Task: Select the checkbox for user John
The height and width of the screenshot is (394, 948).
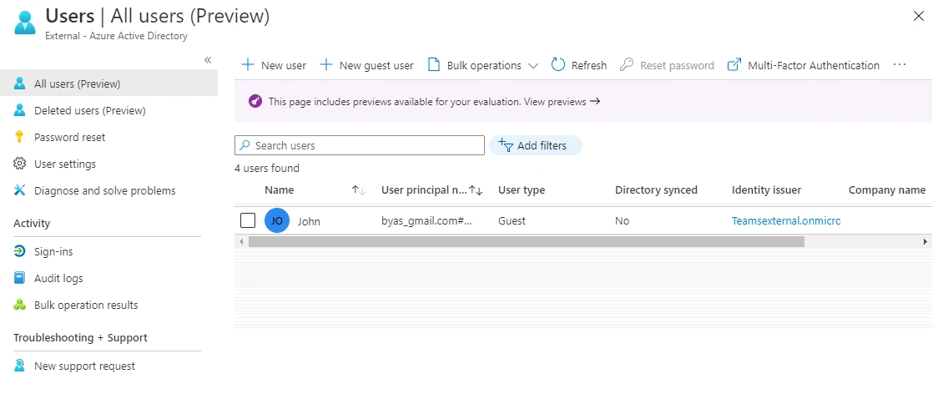Action: click(x=248, y=221)
